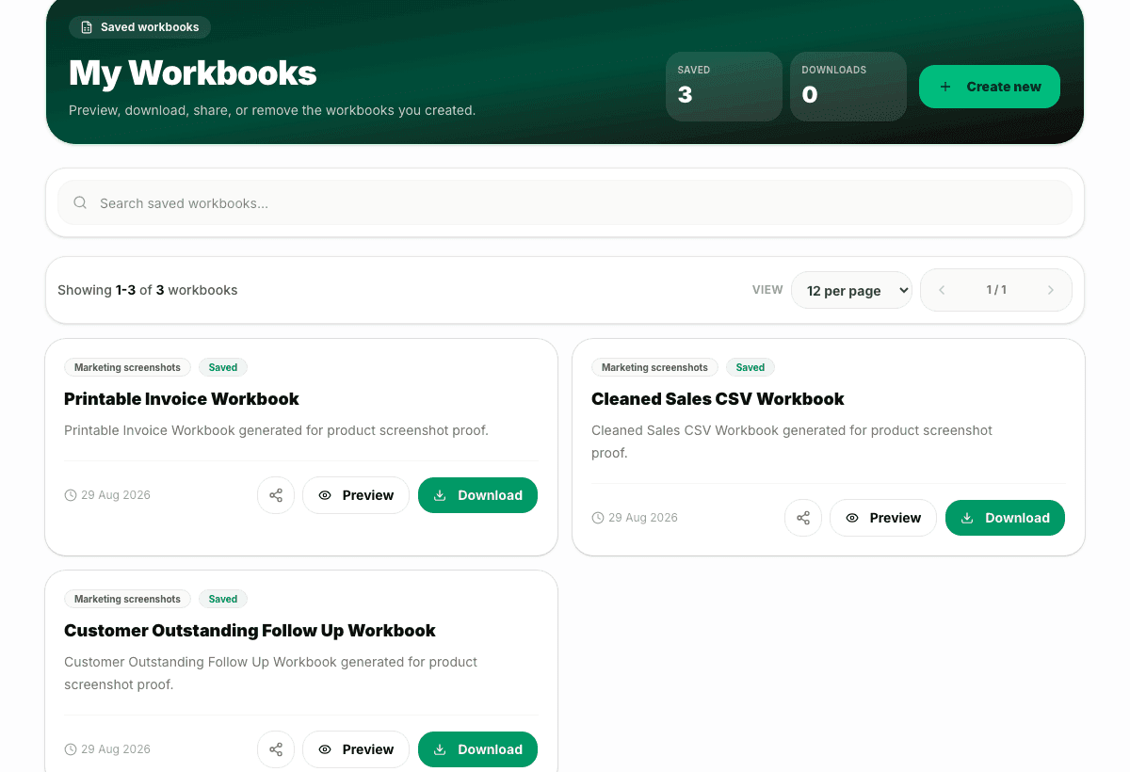Click the Showing 1-3 of 3 workbooks text

147,290
